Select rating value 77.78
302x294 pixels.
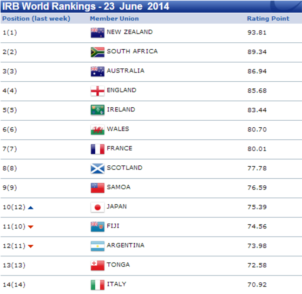tap(257, 168)
